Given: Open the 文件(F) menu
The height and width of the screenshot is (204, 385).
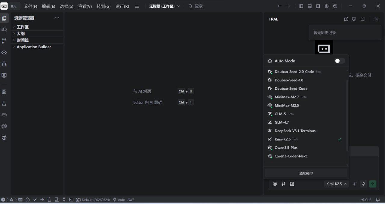Looking at the screenshot, I should coord(30,6).
